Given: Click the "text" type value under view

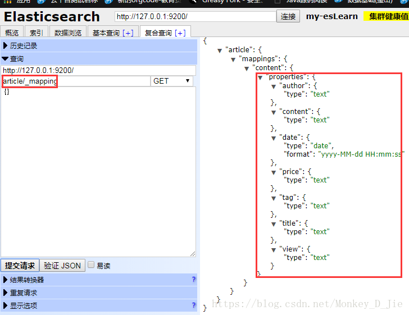Looking at the screenshot, I should tap(320, 257).
